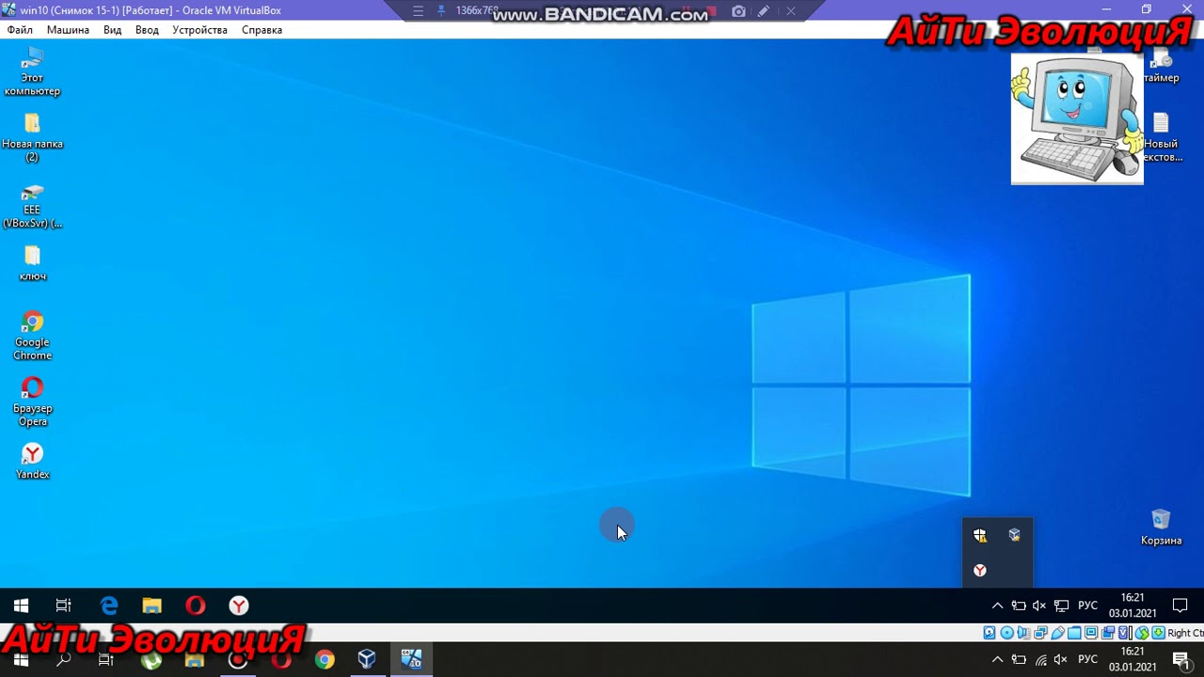The image size is (1204, 677).
Task: Select the EEE (VBoxSvr) network drive icon
Action: coord(32,205)
